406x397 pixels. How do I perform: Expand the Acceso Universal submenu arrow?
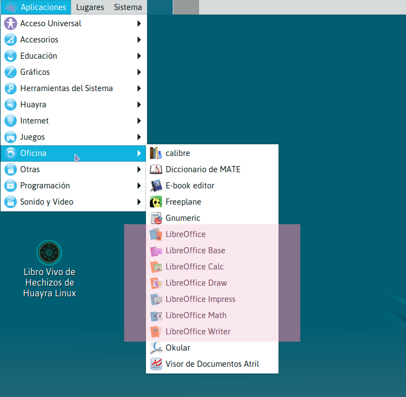coord(139,23)
